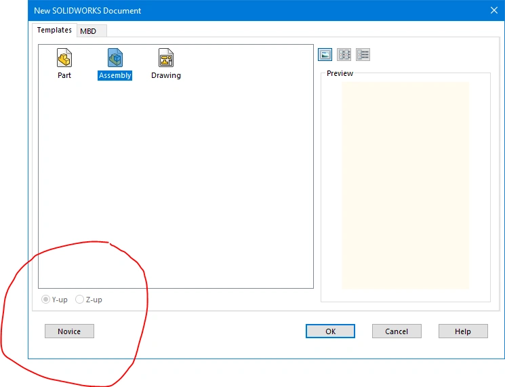
Task: Click the Assembly label text
Action: pos(115,75)
